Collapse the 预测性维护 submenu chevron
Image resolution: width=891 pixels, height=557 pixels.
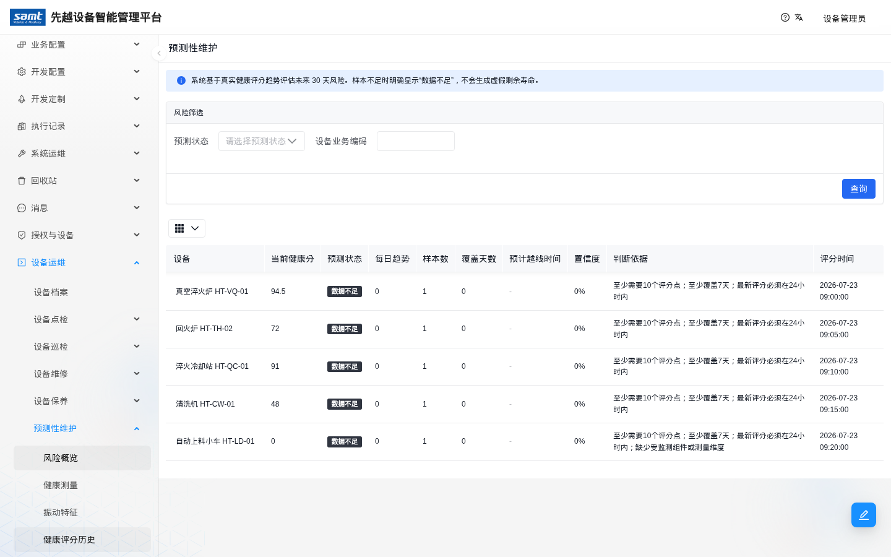[x=137, y=428]
